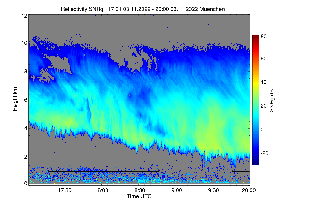Click the 18:00 time tick label
328x218 pixels.
click(x=101, y=190)
